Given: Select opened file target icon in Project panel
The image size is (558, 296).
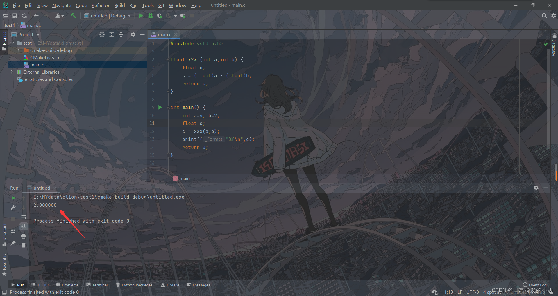Looking at the screenshot, I should (x=102, y=34).
